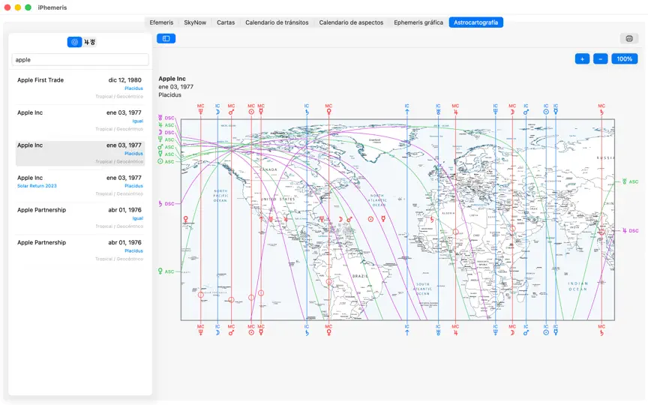Click the BRAZIL label on the map
Image resolution: width=648 pixels, height=405 pixels.
[x=360, y=276]
